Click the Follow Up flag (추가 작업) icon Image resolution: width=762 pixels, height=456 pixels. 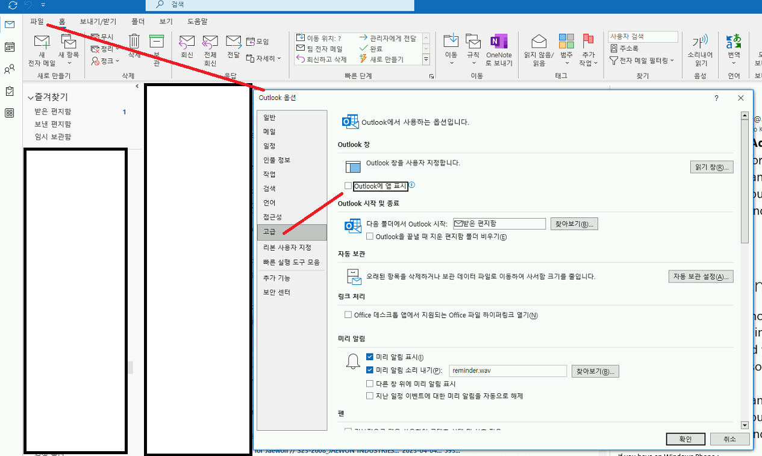[587, 41]
